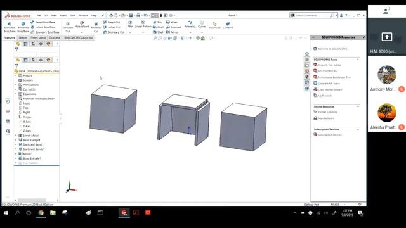This screenshot has height=228, width=406.
Task: Select the Combine tool
Action: pos(228,25)
